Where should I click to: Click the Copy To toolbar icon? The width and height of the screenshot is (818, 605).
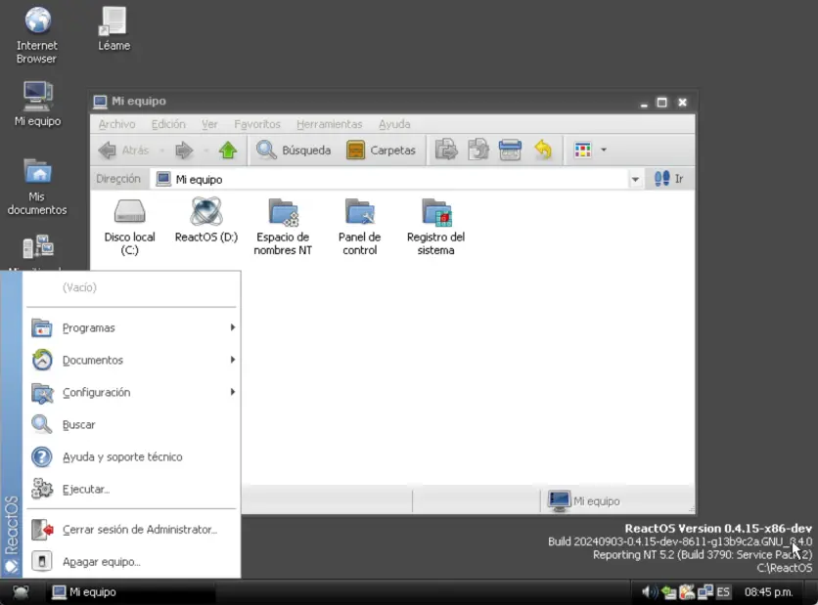478,151
